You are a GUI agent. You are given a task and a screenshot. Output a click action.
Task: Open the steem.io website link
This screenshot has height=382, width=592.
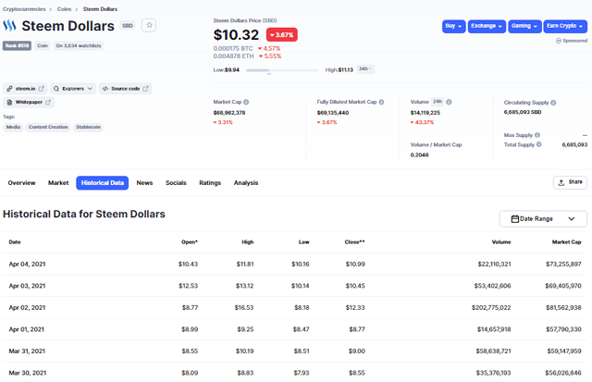coord(25,89)
